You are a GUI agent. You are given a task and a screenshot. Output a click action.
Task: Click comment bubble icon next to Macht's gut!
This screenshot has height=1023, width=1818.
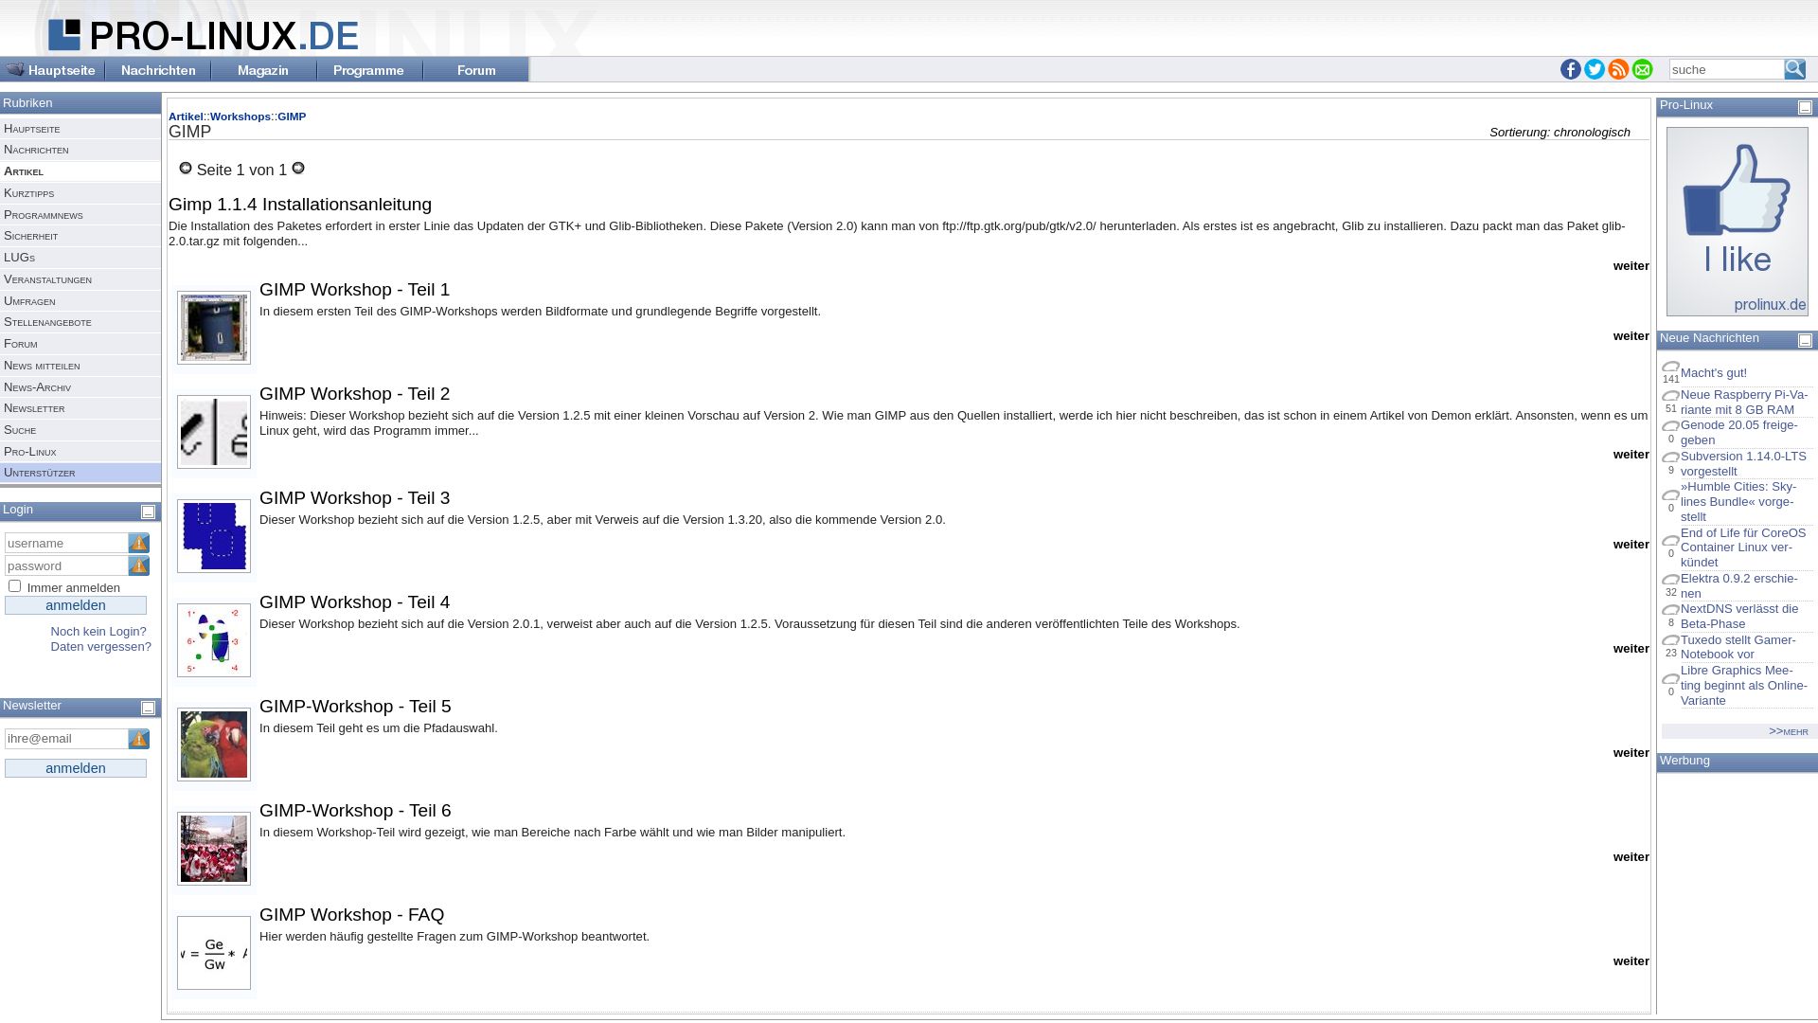point(1670,367)
